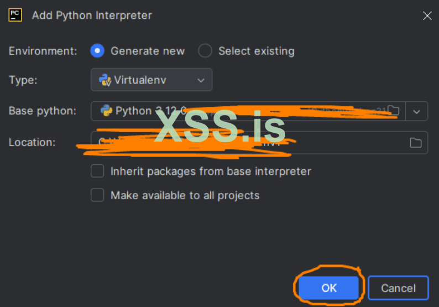This screenshot has height=307, width=439.
Task: Close the Add Python Interpreter dialog
Action: tap(427, 15)
